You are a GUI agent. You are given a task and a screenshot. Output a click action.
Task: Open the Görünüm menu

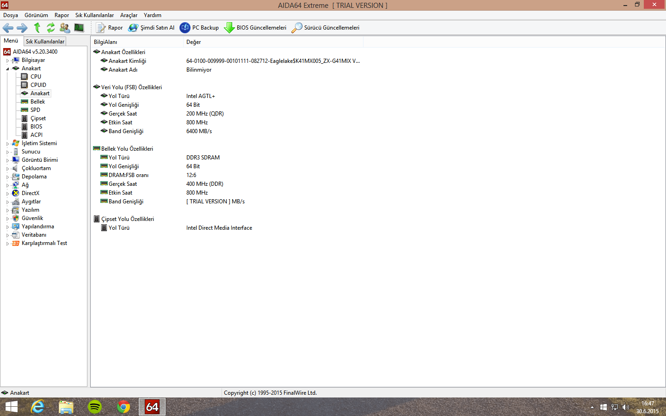click(36, 15)
